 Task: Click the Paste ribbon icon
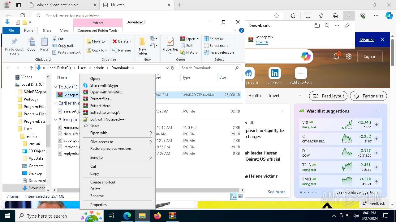tap(44, 44)
